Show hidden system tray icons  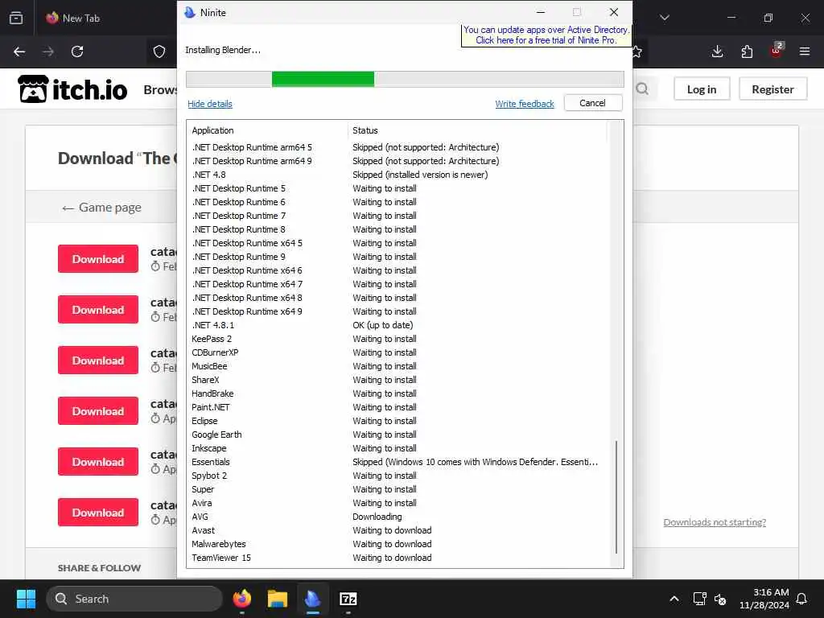point(674,599)
